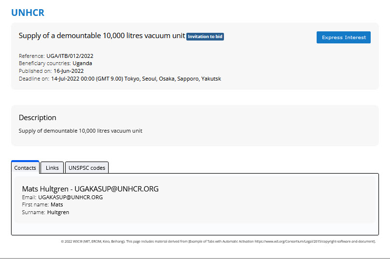This screenshot has width=390, height=259.
Task: Click the email address in the Email field
Action: [x=70, y=197]
